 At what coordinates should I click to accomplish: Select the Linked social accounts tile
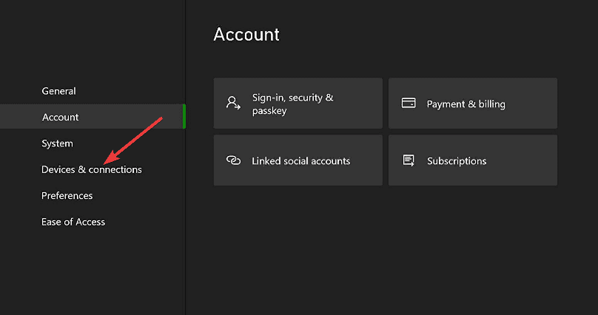[x=298, y=160]
